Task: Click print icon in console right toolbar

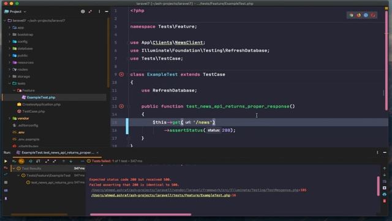Action: (385, 195)
